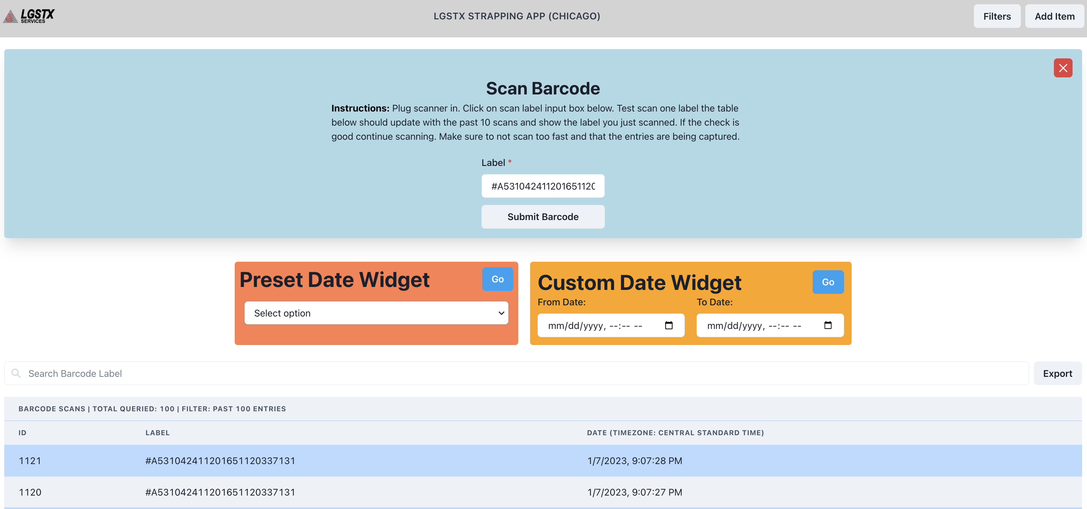Expand the preset date dropdown chevron
Screen dimensions: 1087x509
pyautogui.click(x=501, y=313)
